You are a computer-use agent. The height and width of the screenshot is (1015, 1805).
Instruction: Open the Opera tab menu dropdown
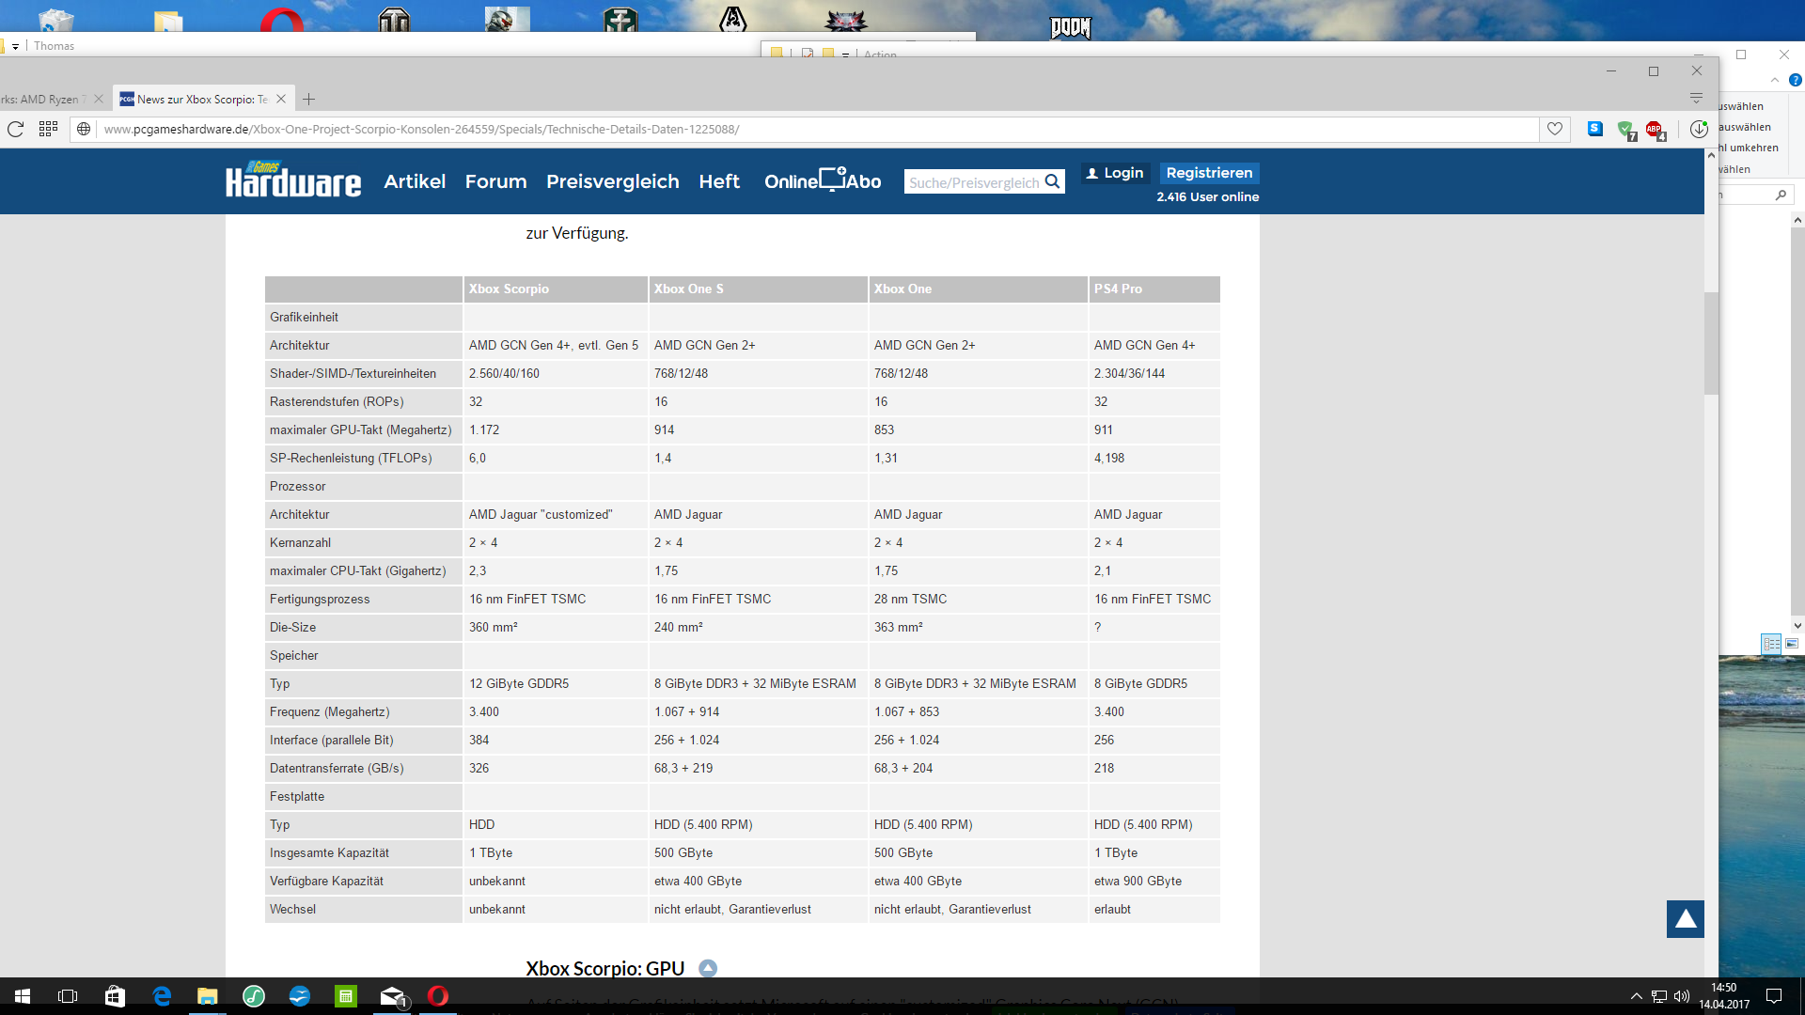tap(1696, 99)
